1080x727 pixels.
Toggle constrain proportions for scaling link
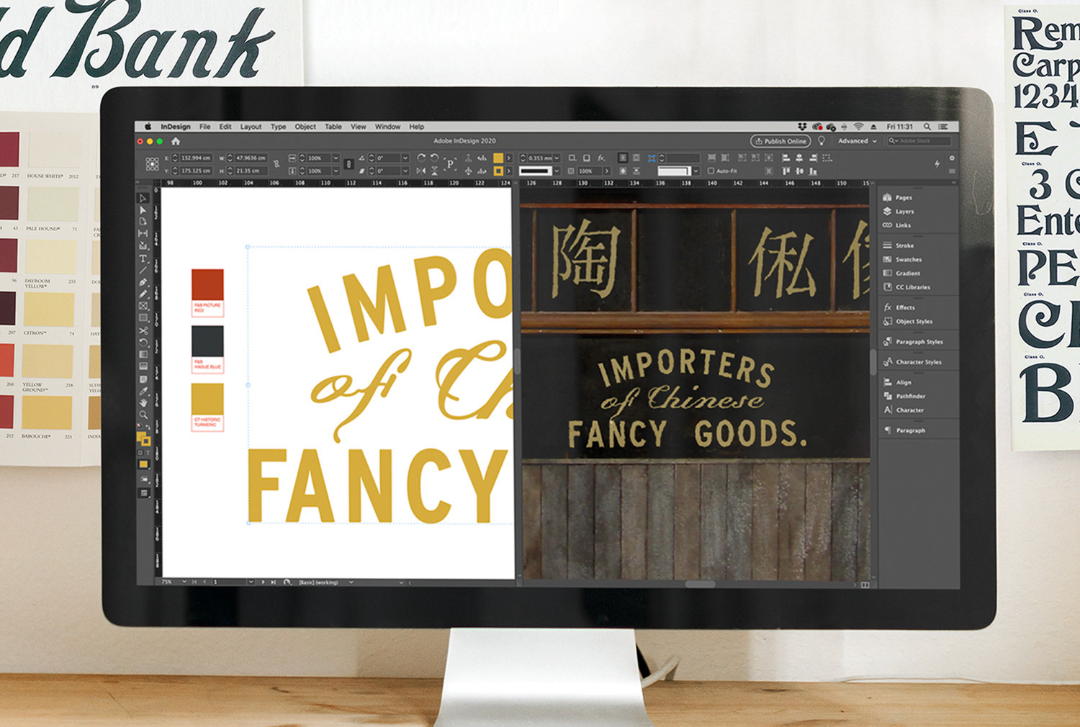pos(348,164)
